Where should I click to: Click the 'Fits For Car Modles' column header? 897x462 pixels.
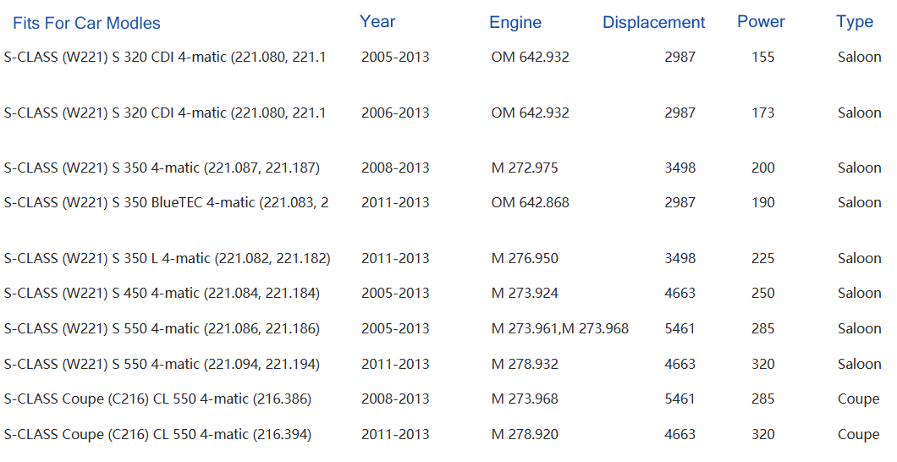tap(86, 23)
